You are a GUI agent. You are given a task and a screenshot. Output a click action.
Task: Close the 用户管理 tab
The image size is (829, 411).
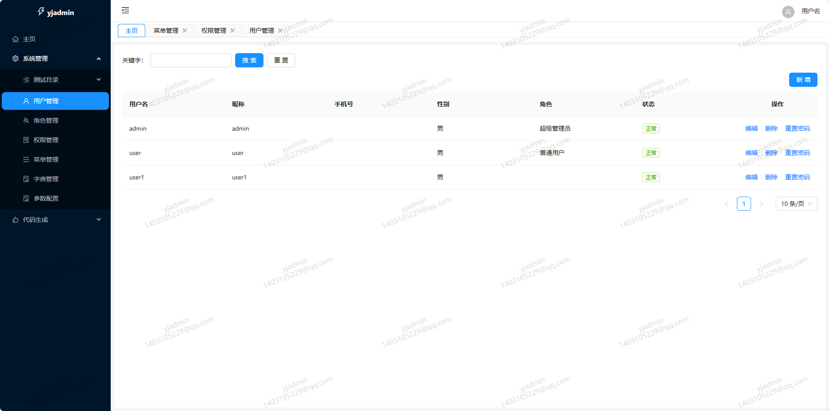[x=280, y=31]
